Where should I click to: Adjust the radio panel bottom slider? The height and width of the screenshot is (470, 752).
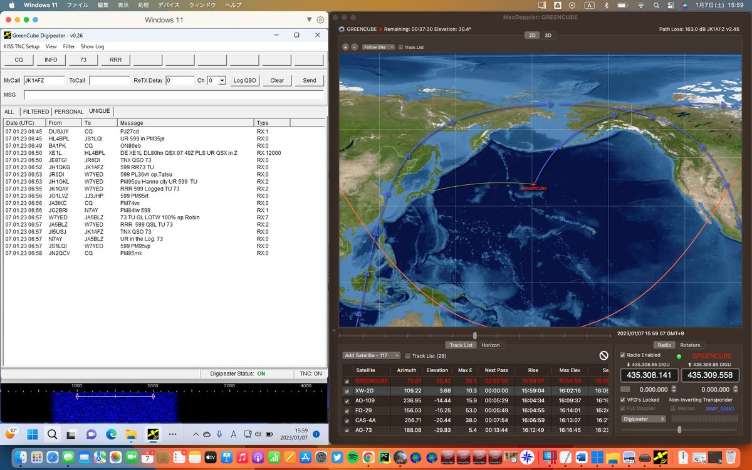[679, 429]
